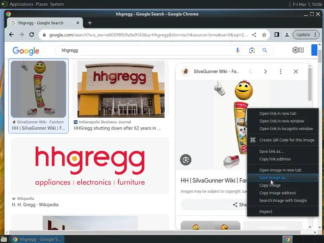Reload the current page
Screen dimensions: 324x243
32,35
